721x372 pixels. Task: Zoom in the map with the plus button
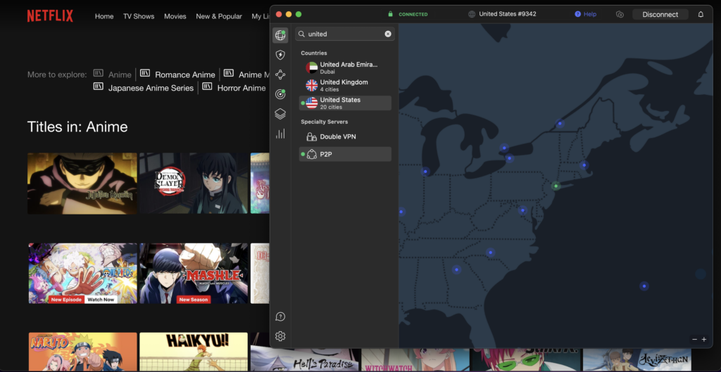click(704, 340)
